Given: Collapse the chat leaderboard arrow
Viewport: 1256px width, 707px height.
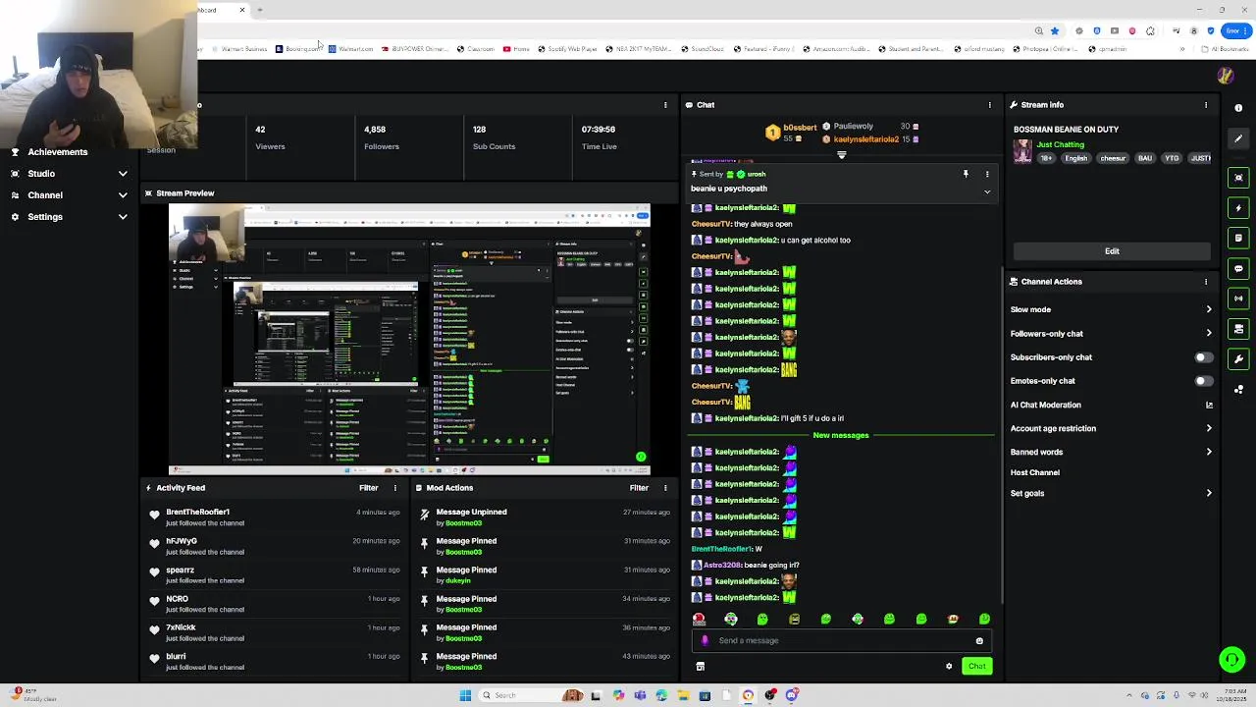Looking at the screenshot, I should 841,155.
